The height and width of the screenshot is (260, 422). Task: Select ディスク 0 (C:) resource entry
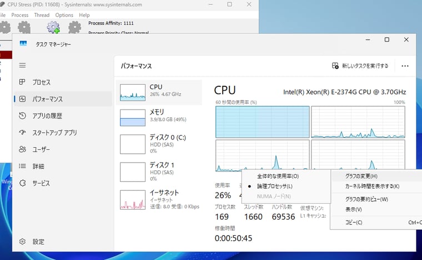point(159,144)
